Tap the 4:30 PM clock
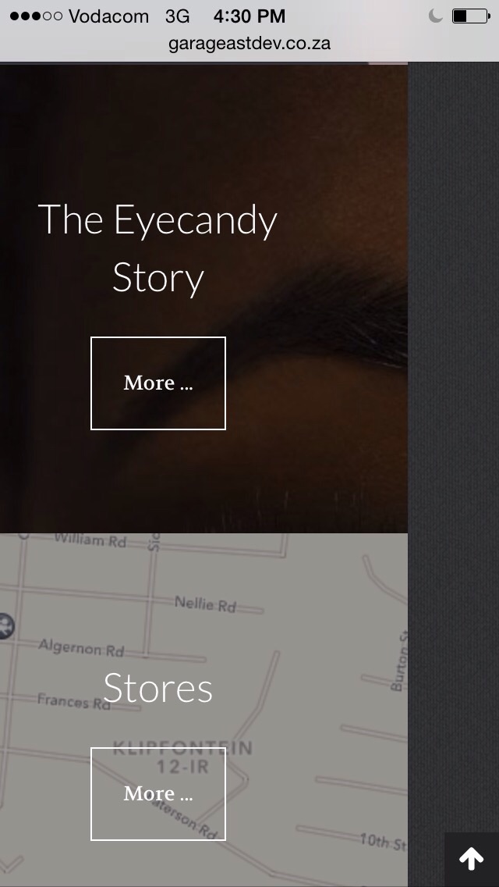Screen dimensions: 499x887 pyautogui.click(x=249, y=16)
